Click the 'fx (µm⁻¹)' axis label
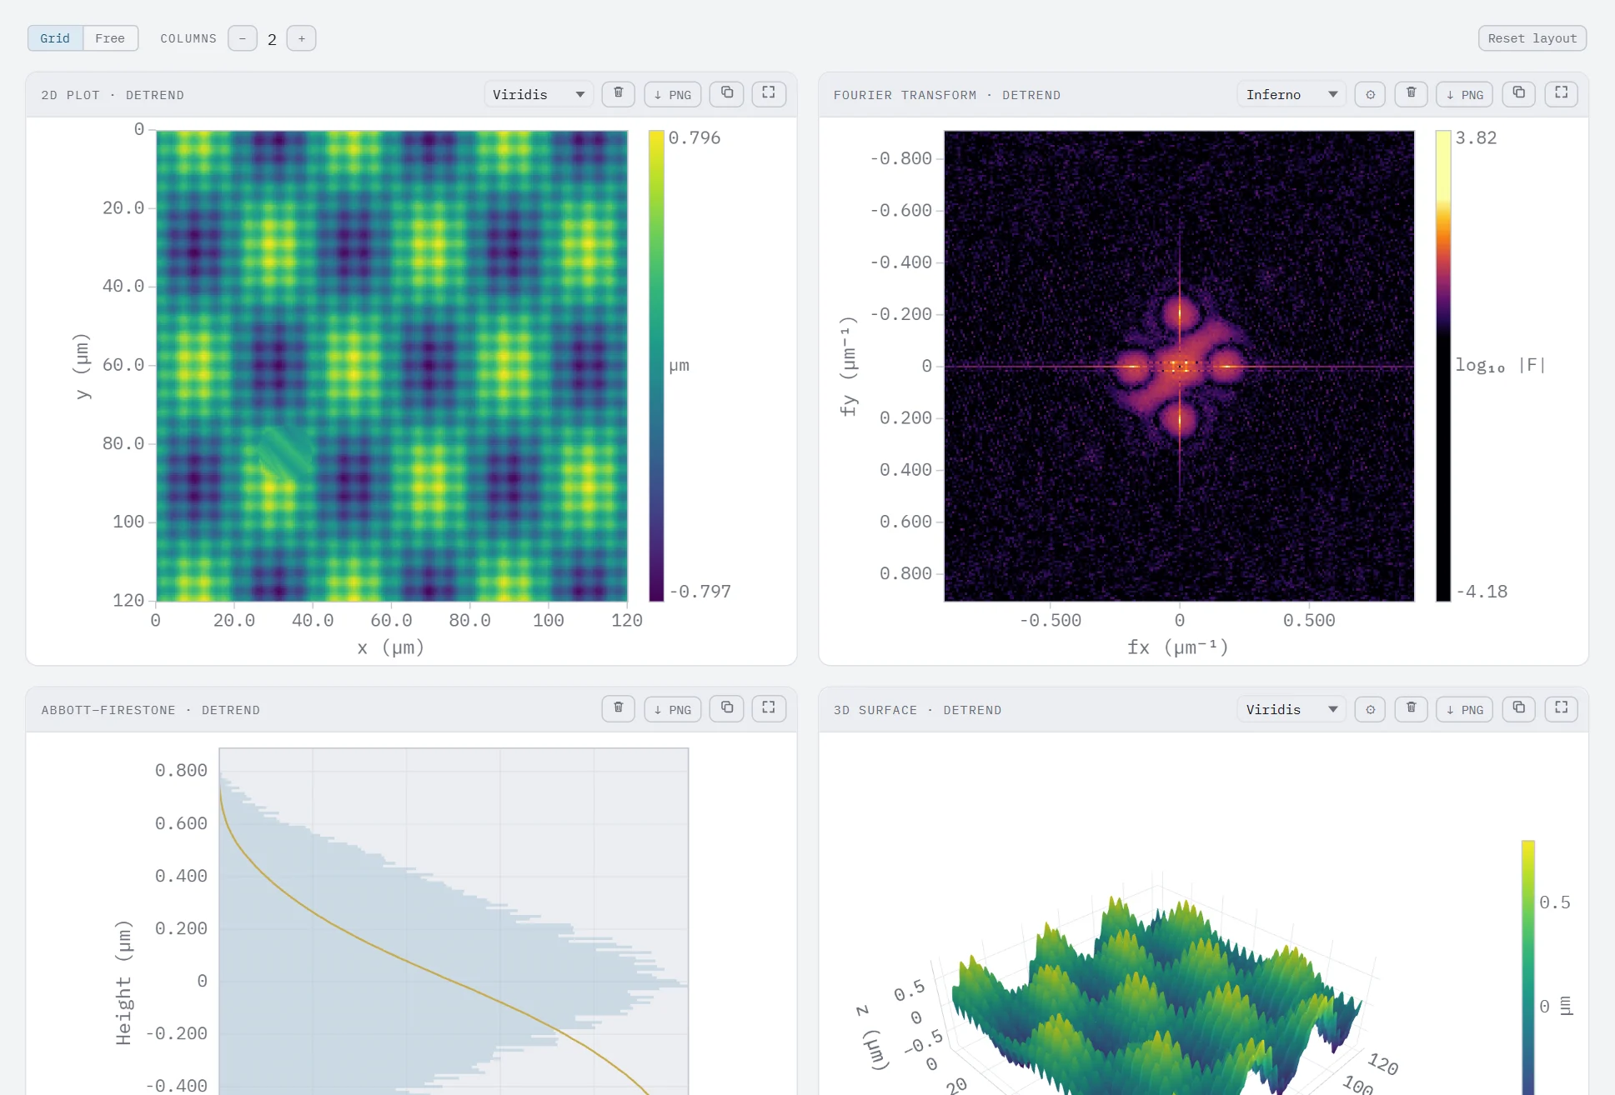This screenshot has height=1095, width=1615. pyautogui.click(x=1178, y=647)
